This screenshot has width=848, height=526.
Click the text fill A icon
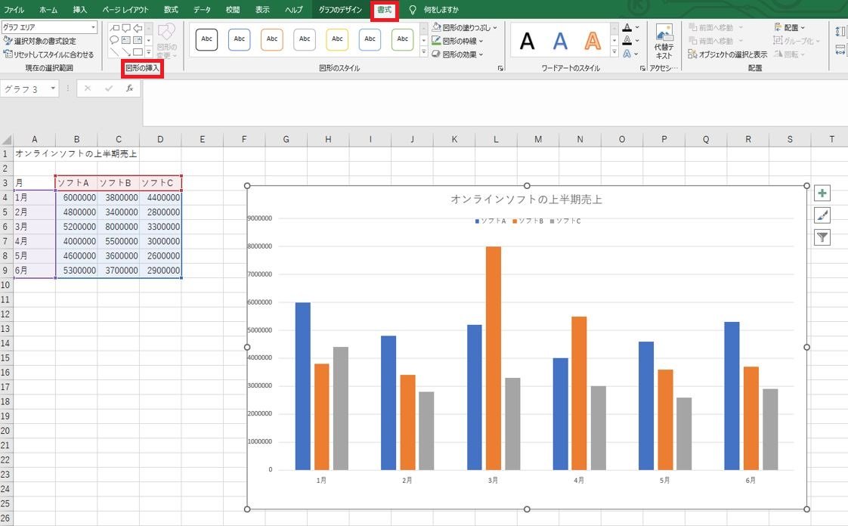pos(627,27)
